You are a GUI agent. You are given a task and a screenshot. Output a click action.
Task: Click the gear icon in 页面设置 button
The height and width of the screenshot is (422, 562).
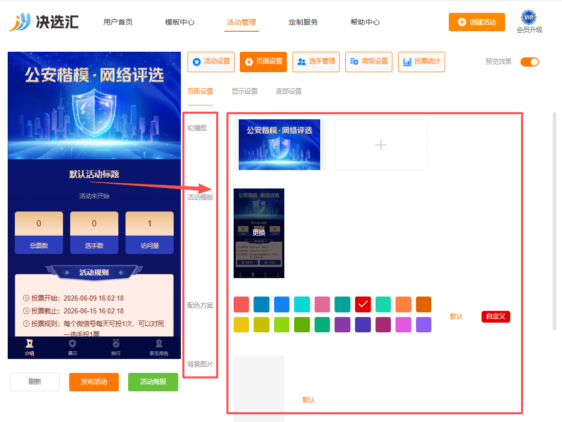coord(249,62)
